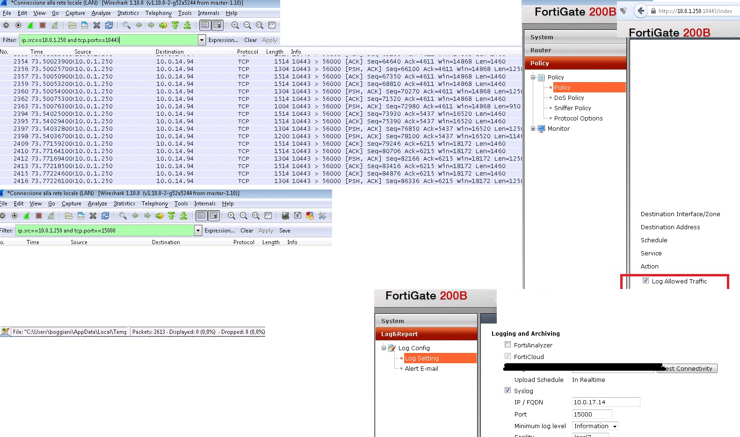Open a capture file in the port 10443 Wireshark window
Image resolution: width=740 pixels, height=437 pixels.
click(x=72, y=25)
